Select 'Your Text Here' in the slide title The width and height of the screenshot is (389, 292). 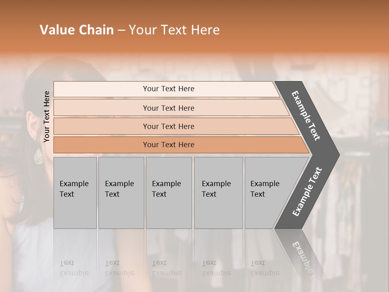tap(174, 30)
